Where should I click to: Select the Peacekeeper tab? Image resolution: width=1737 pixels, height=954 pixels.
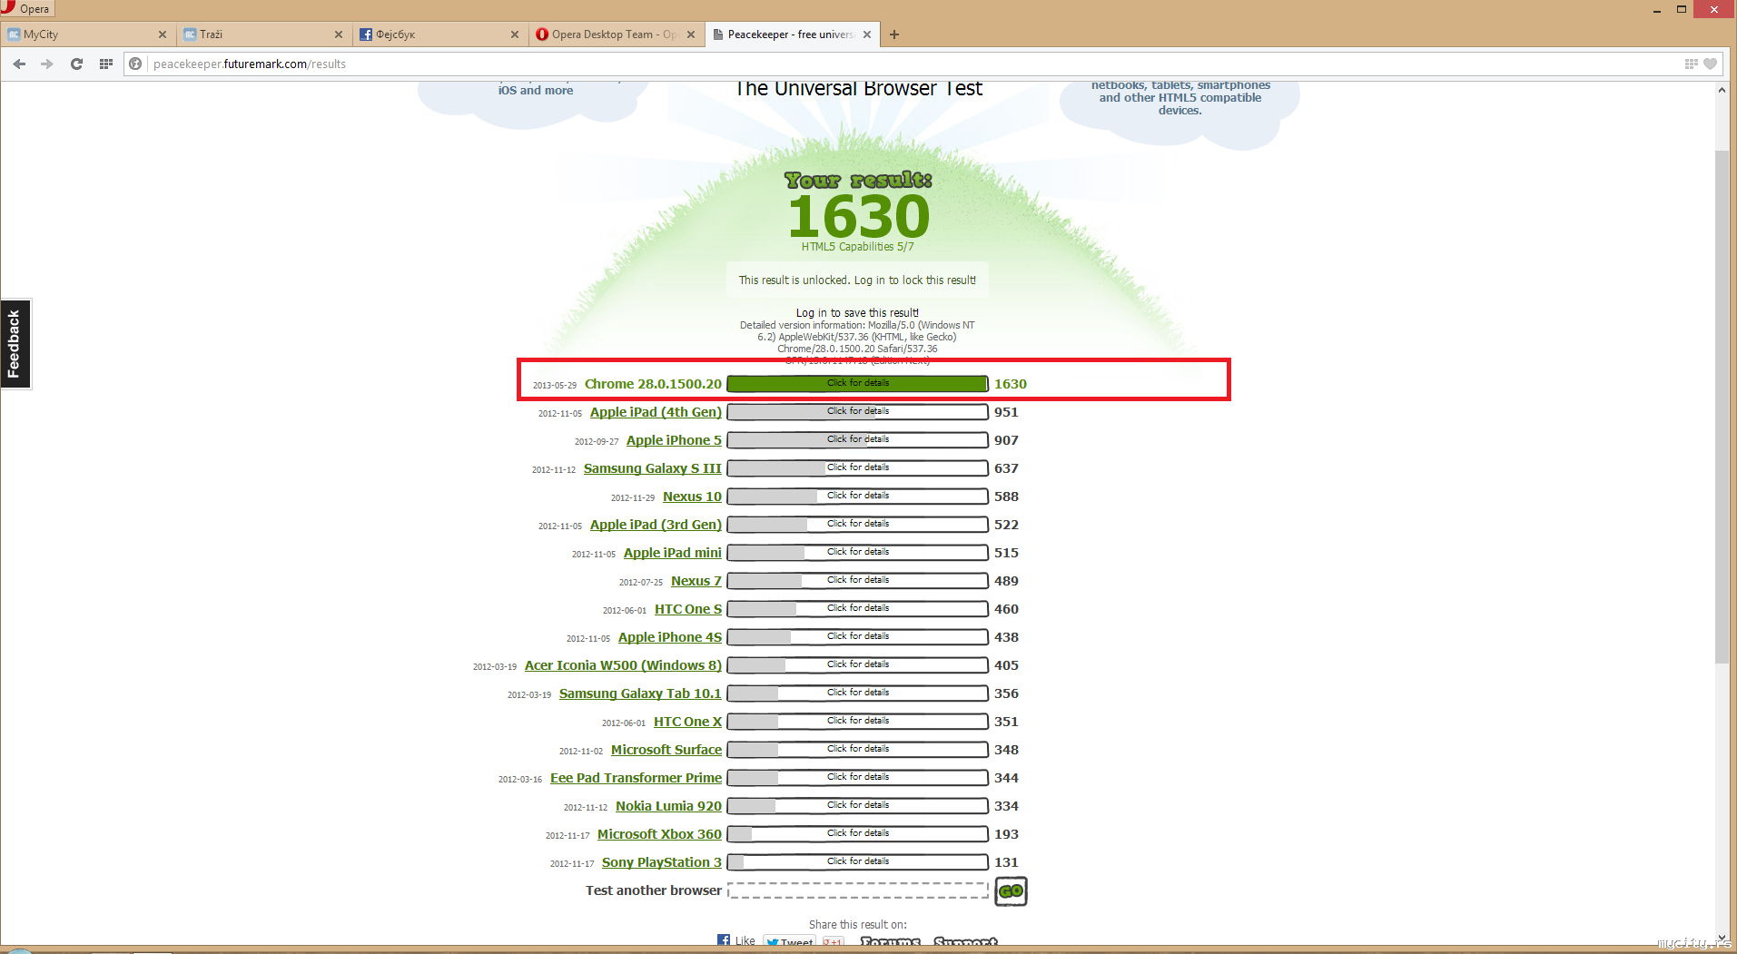[x=793, y=34]
